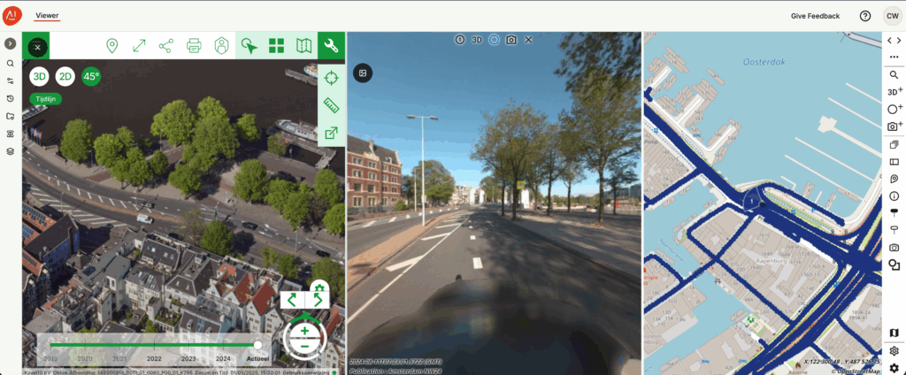Click the camera icon above street panorama

pyautogui.click(x=511, y=40)
